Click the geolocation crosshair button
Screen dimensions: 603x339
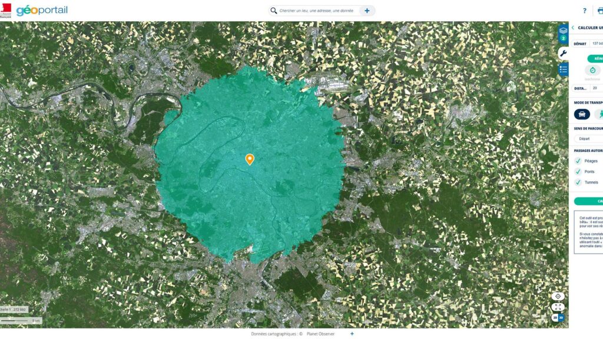(558, 297)
